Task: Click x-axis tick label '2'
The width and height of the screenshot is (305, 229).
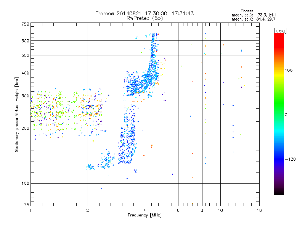Action: coord(88,210)
